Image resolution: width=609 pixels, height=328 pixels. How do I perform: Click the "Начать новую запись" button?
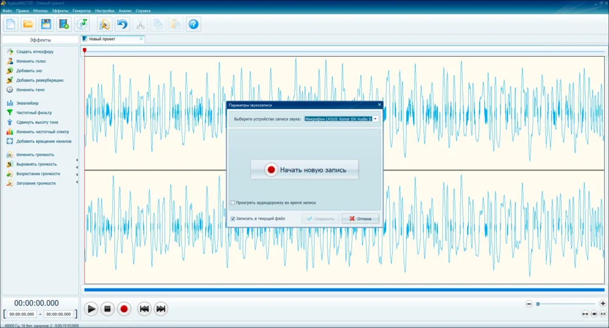click(304, 170)
